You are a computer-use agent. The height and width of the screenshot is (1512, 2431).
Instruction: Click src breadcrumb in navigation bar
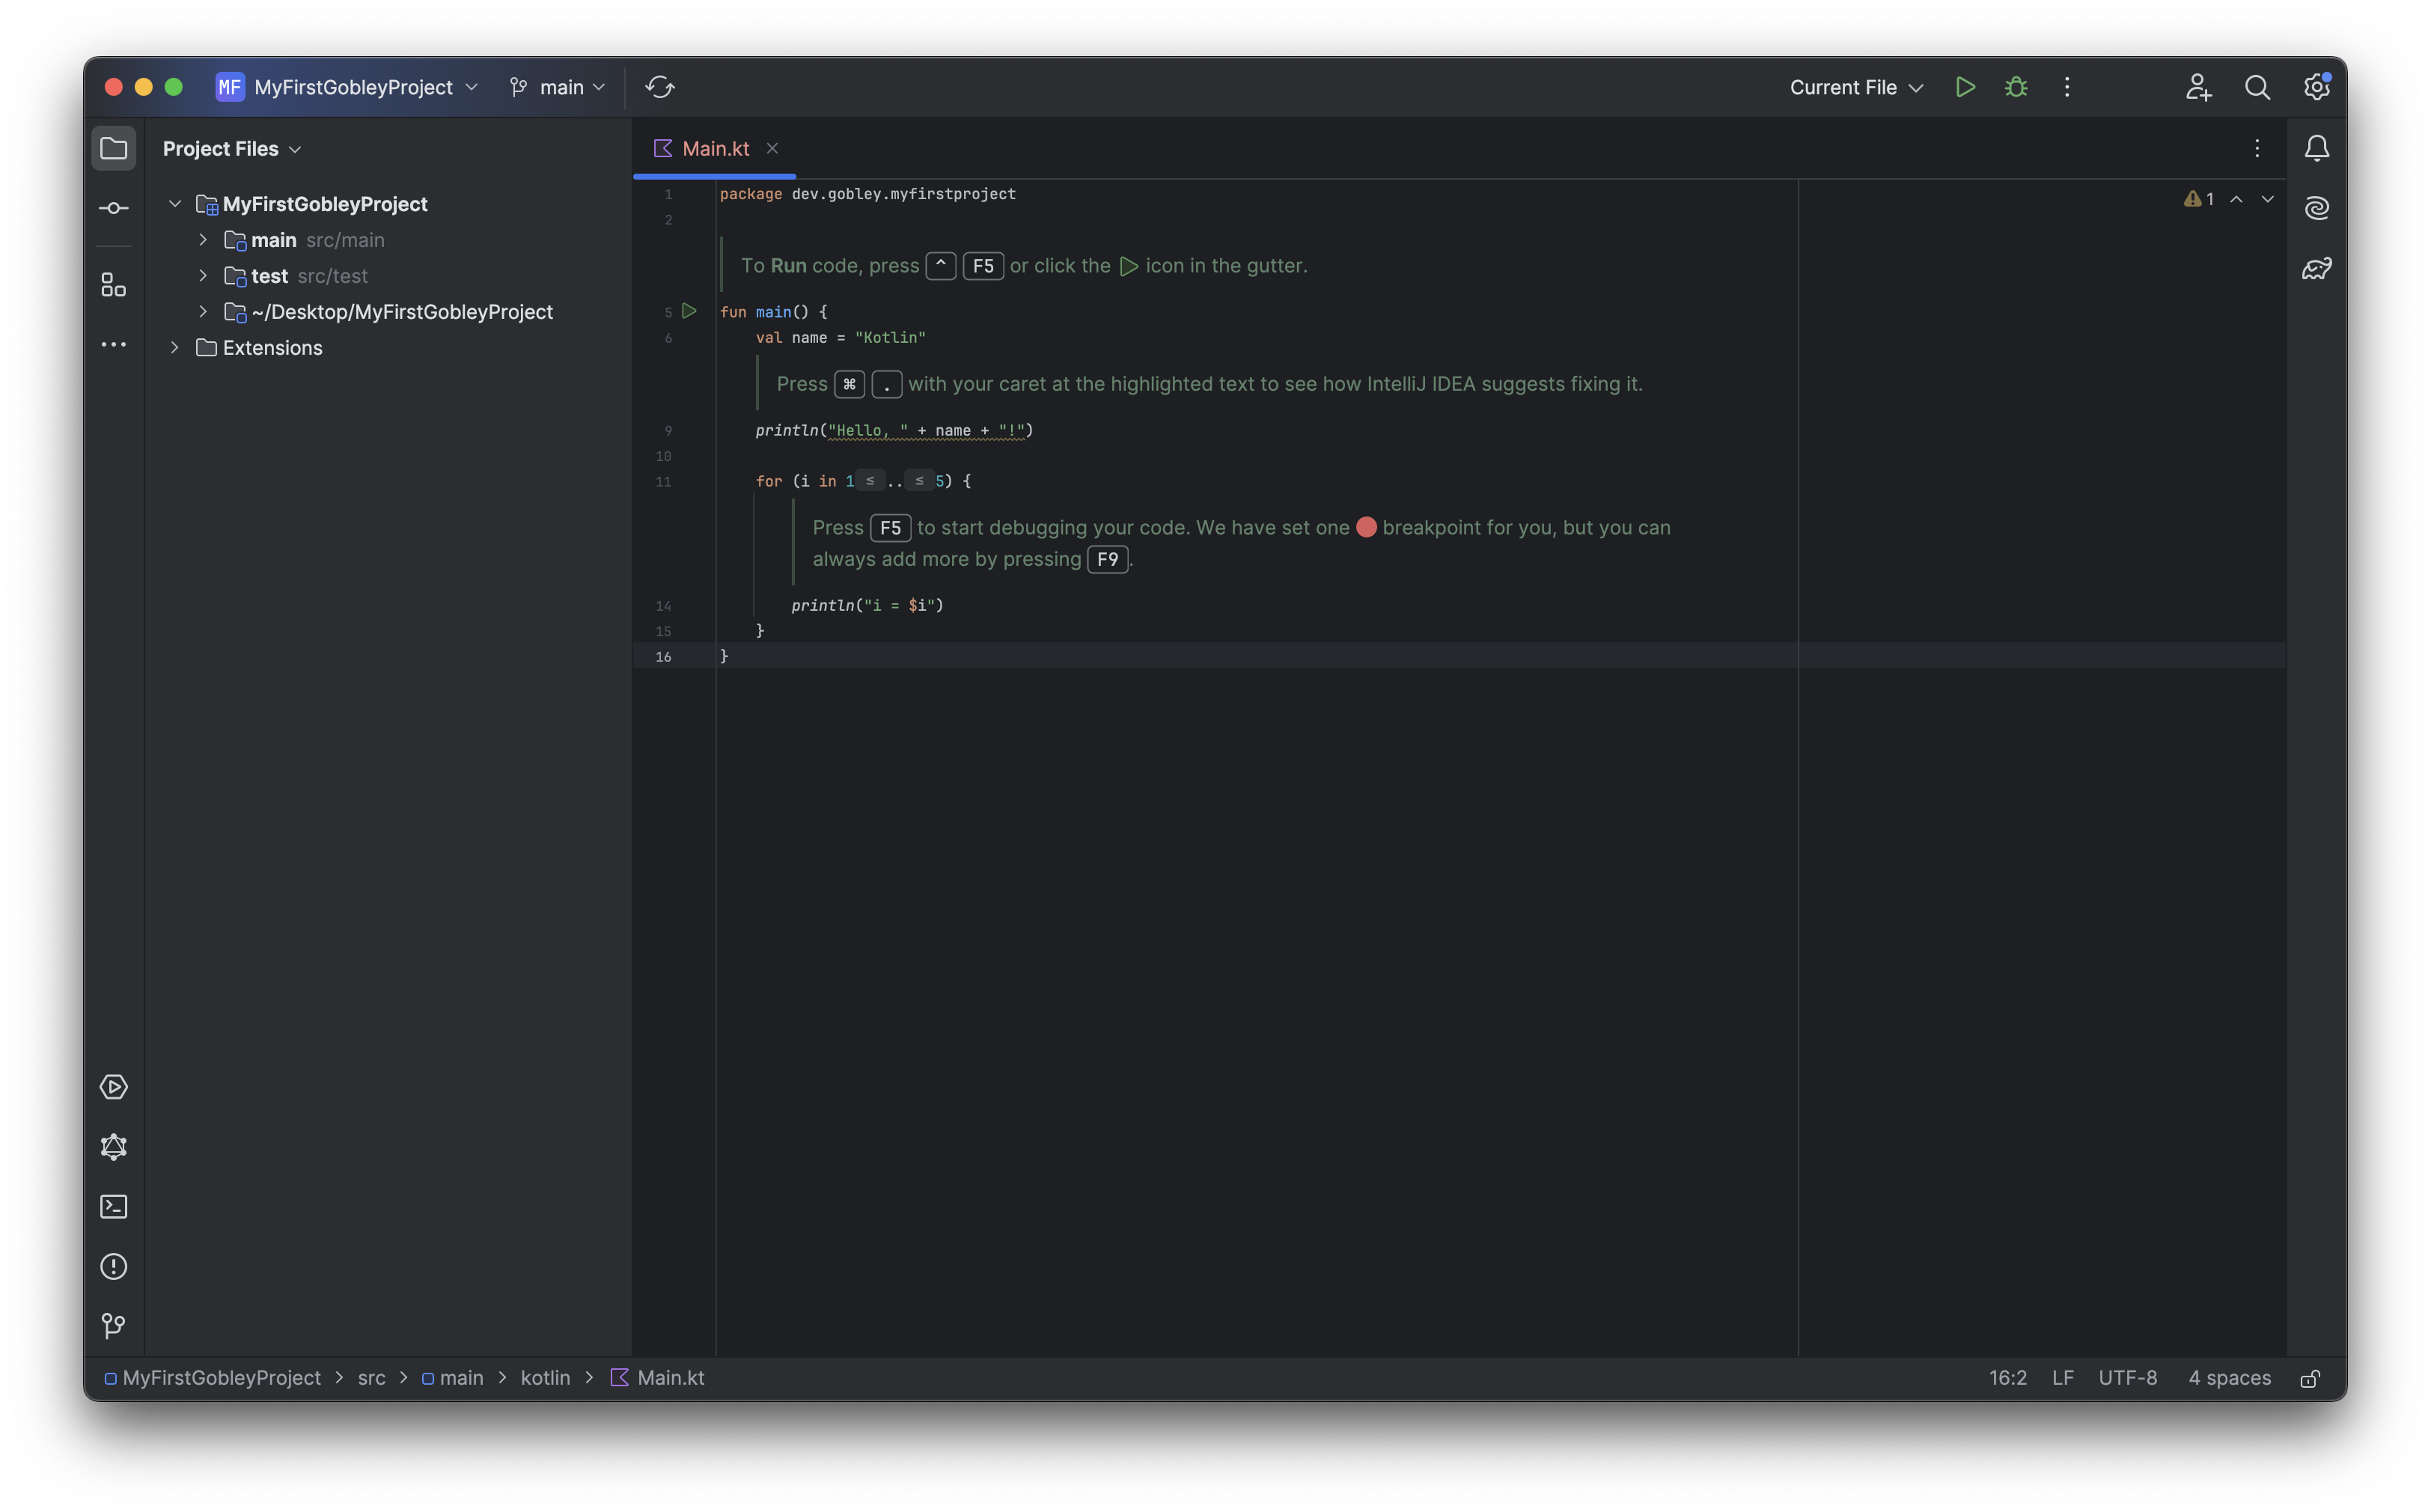point(372,1378)
